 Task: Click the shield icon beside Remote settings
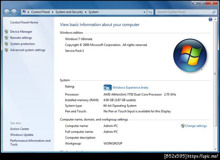[x=6, y=38]
